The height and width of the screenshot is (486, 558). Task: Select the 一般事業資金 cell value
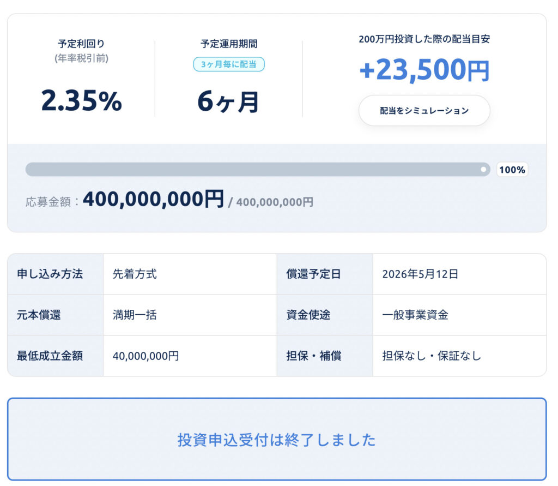[x=415, y=315]
